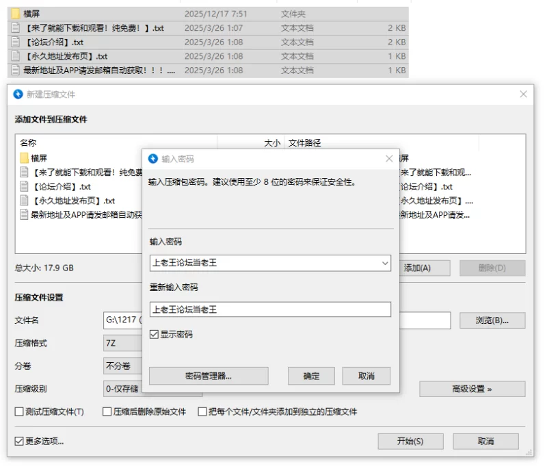Image resolution: width=547 pixels, height=469 pixels.
Task: Click the 重新输入密码 confirmation field
Action: coord(270,309)
